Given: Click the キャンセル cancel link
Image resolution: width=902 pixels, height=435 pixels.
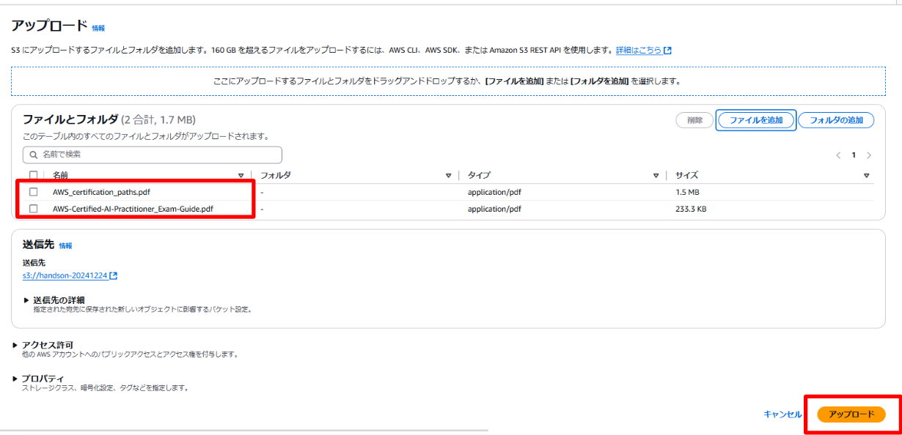Looking at the screenshot, I should [x=782, y=414].
